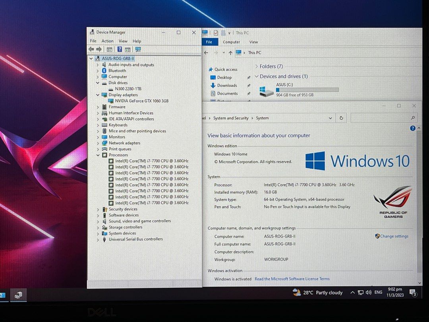
Task: Select NVIDIA GeForce GTX 1060 3GB device
Action: (141, 101)
